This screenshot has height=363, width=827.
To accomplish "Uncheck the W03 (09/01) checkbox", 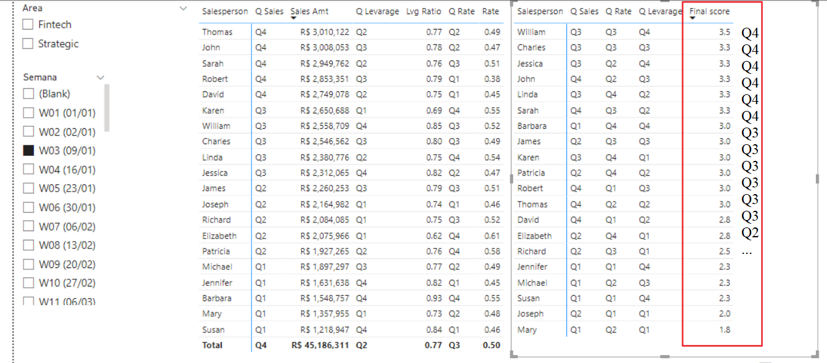I will tap(28, 150).
